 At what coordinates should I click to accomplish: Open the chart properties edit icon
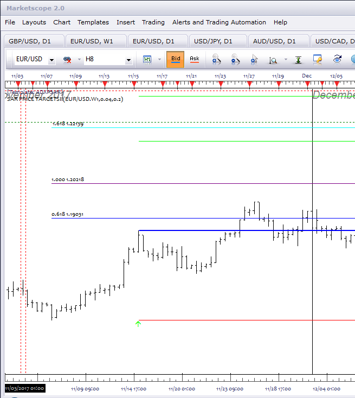(317, 60)
